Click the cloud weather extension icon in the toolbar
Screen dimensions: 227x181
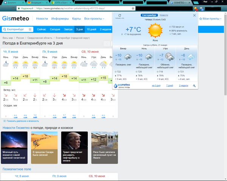pos(202,9)
